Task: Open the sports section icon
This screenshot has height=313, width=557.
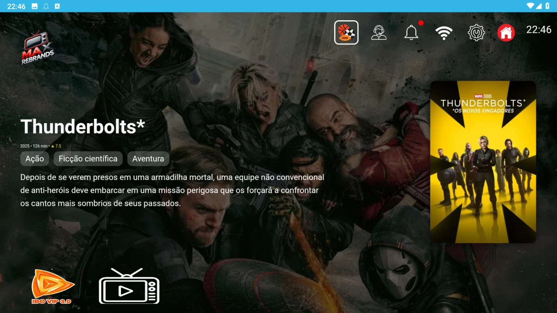Action: click(346, 33)
